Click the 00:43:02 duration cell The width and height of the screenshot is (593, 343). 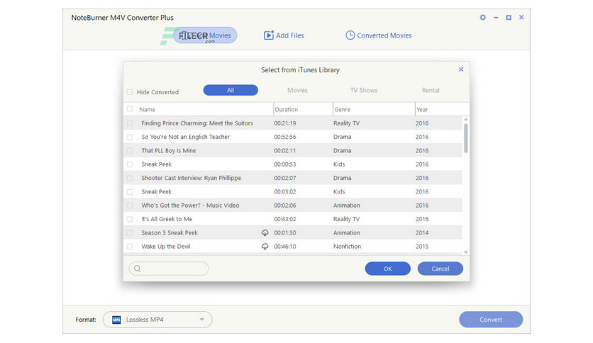click(x=284, y=219)
